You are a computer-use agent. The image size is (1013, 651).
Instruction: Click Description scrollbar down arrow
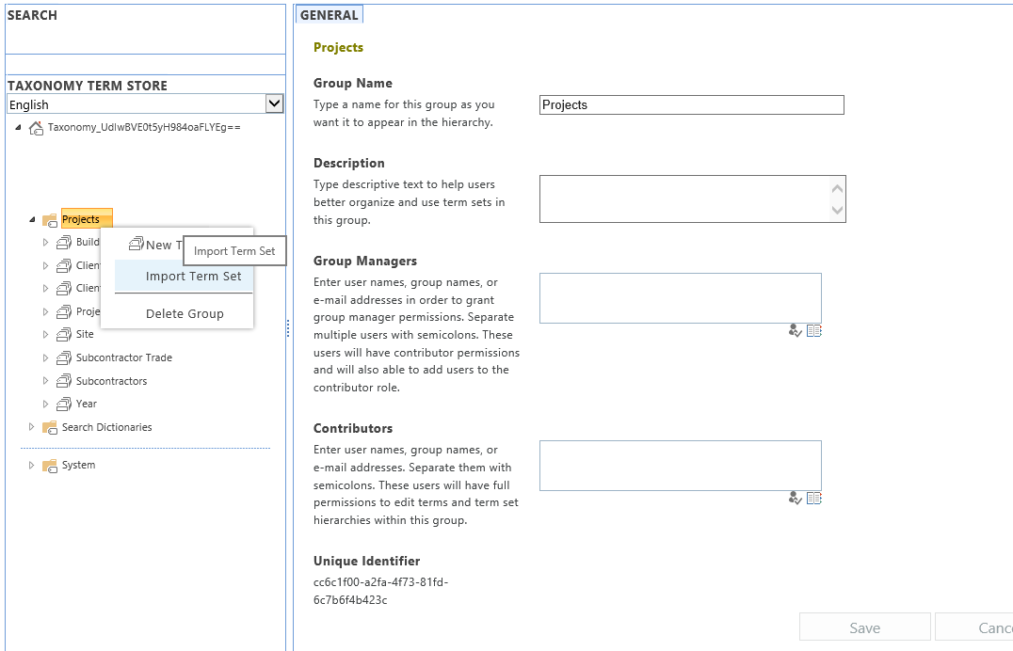pos(837,210)
